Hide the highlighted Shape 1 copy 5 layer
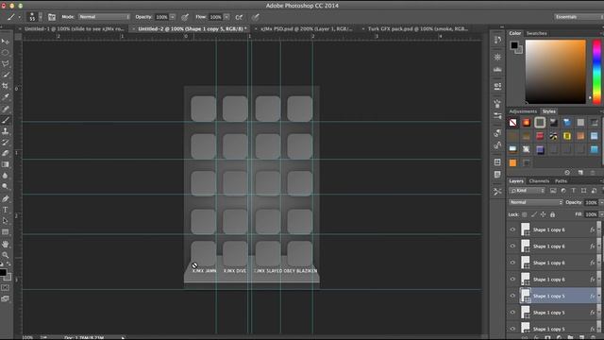 pos(512,296)
